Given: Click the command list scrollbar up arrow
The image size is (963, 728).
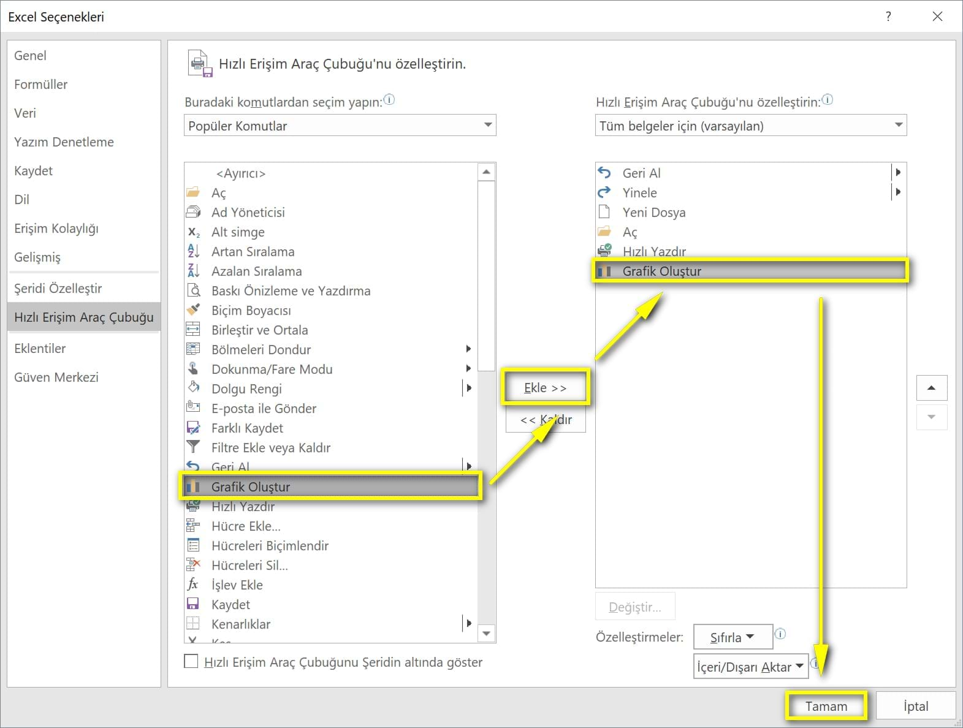Looking at the screenshot, I should 486,172.
